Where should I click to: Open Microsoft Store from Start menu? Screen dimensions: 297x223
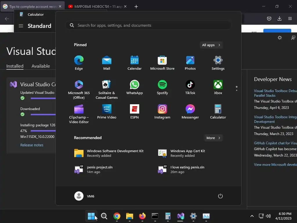[x=162, y=63]
